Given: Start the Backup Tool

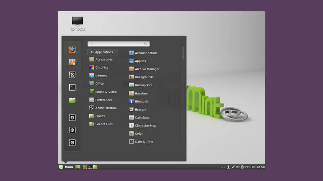Looking at the screenshot, I should [141, 85].
